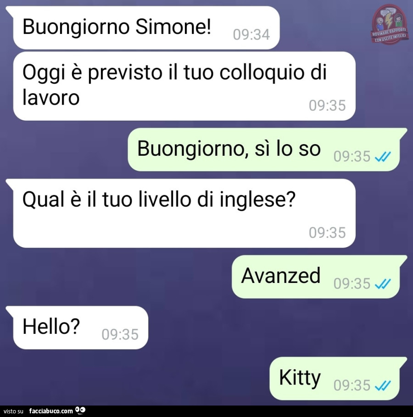Tap the 'Buongiorno, sì lo so' reply bubble
The image size is (413, 417).
pyautogui.click(x=268, y=149)
